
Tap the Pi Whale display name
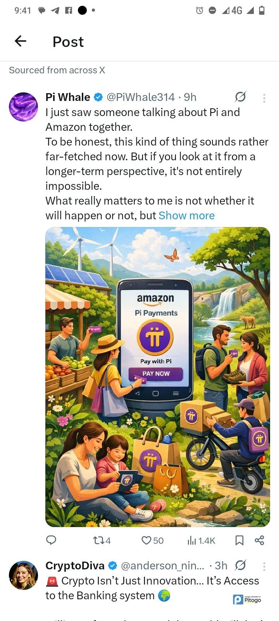pyautogui.click(x=68, y=97)
